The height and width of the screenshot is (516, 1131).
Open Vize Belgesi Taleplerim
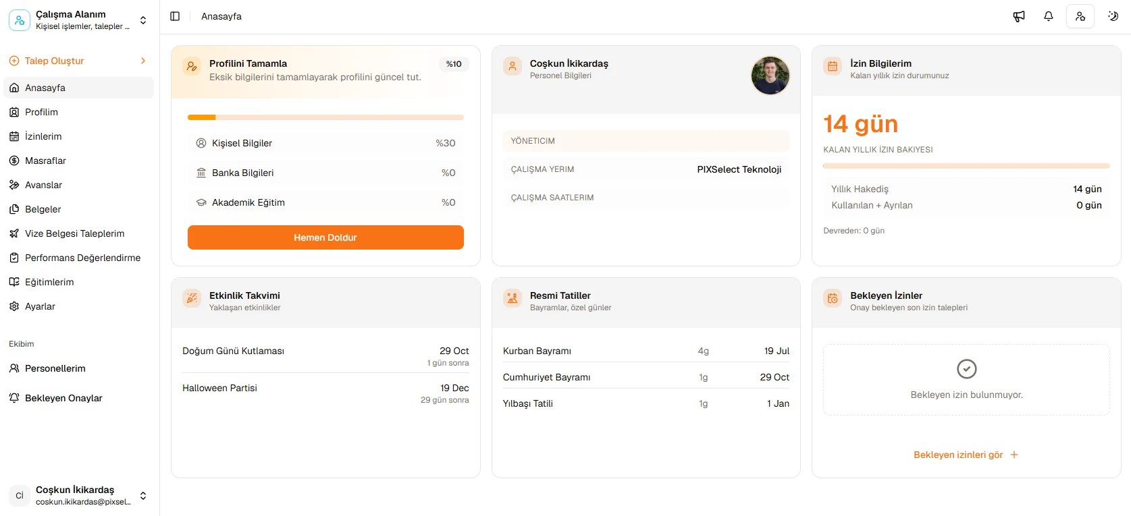78,233
